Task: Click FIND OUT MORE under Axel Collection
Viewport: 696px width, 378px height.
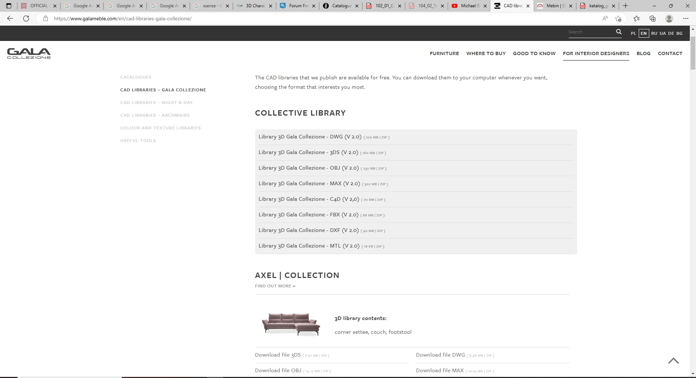Action: 275,286
